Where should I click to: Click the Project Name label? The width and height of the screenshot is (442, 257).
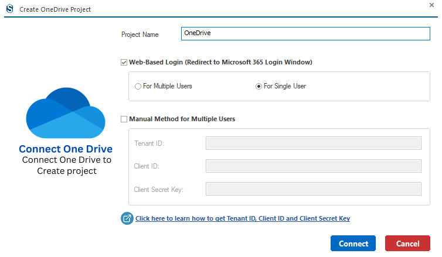tap(140, 35)
